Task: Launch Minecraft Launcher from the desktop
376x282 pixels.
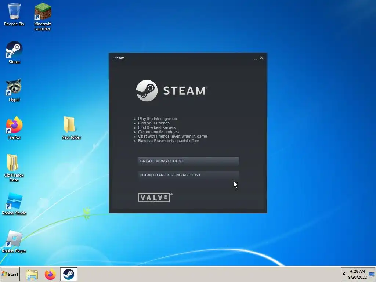Action: click(x=43, y=16)
